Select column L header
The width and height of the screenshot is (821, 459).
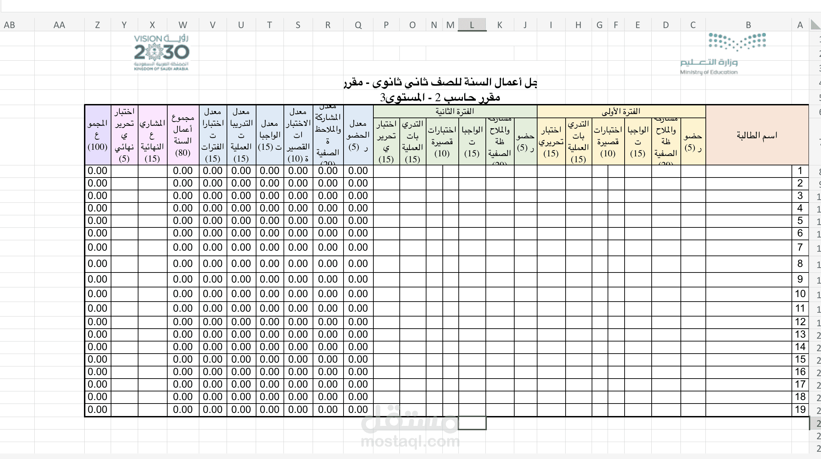coord(472,25)
